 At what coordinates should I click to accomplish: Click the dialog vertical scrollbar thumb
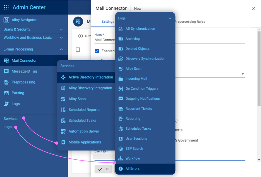259,69
